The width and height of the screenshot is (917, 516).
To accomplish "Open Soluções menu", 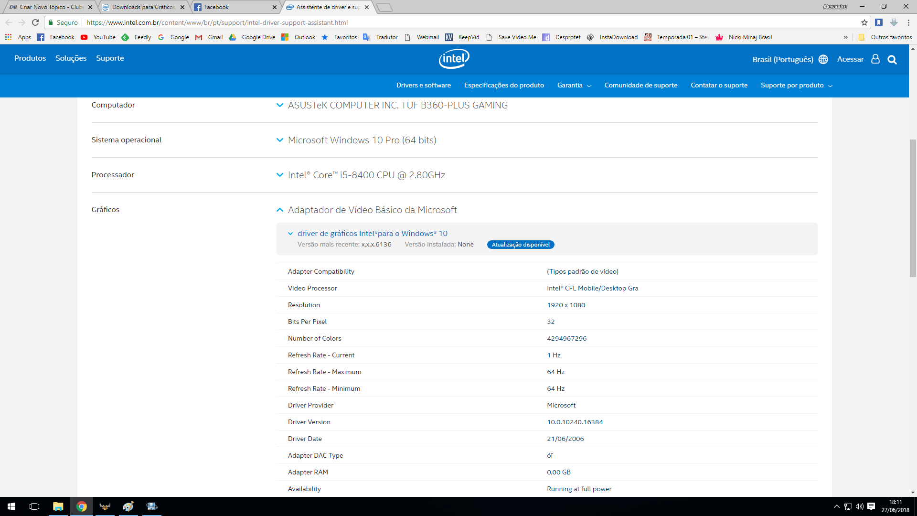I will pyautogui.click(x=71, y=58).
